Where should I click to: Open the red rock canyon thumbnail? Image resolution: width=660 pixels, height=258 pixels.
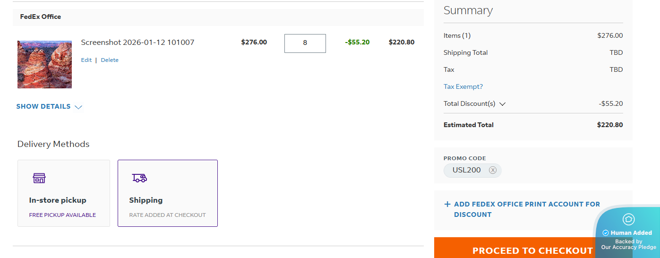[x=44, y=64]
